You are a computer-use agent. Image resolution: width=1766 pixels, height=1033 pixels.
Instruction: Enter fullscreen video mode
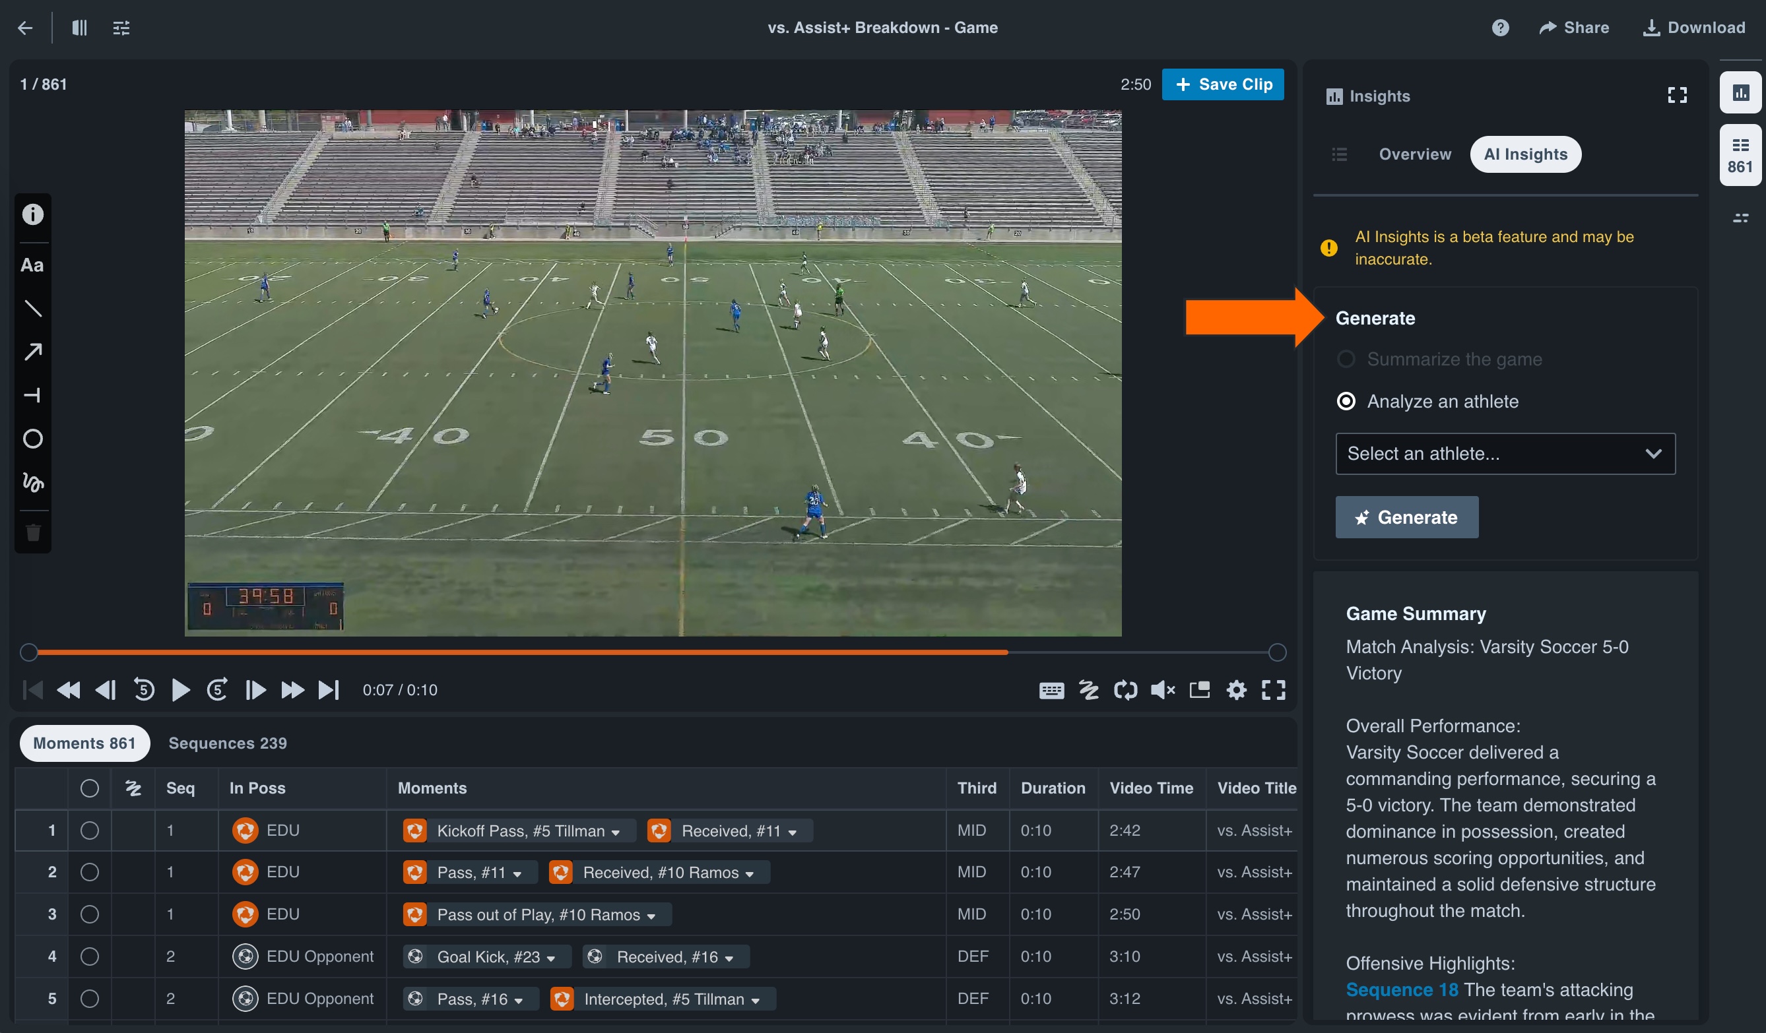tap(1273, 690)
